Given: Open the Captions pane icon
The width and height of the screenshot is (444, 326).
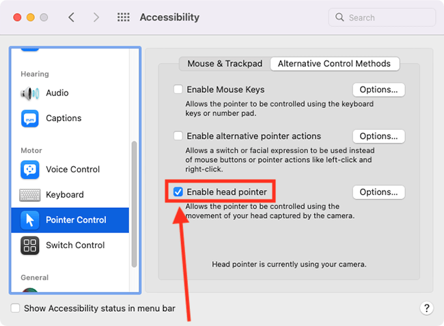Looking at the screenshot, I should [x=30, y=118].
